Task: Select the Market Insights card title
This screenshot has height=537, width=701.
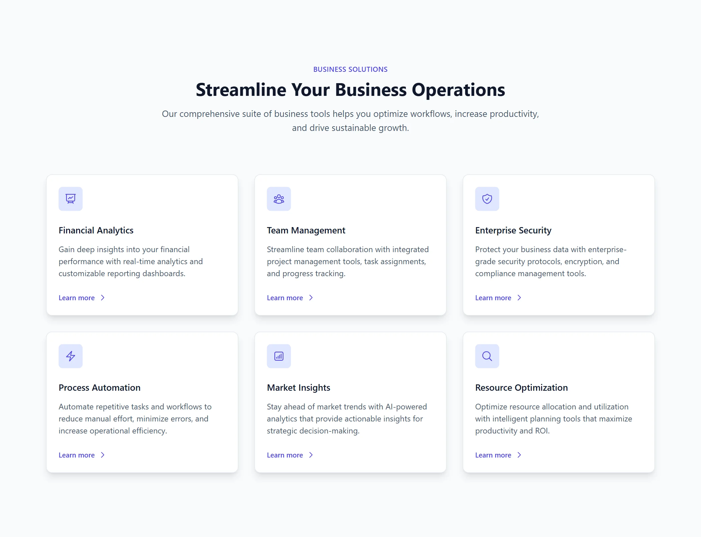Action: pyautogui.click(x=298, y=388)
